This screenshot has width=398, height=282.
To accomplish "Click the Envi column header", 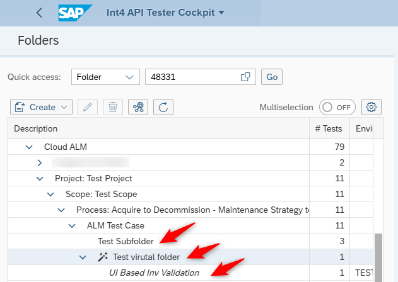I will pos(361,128).
